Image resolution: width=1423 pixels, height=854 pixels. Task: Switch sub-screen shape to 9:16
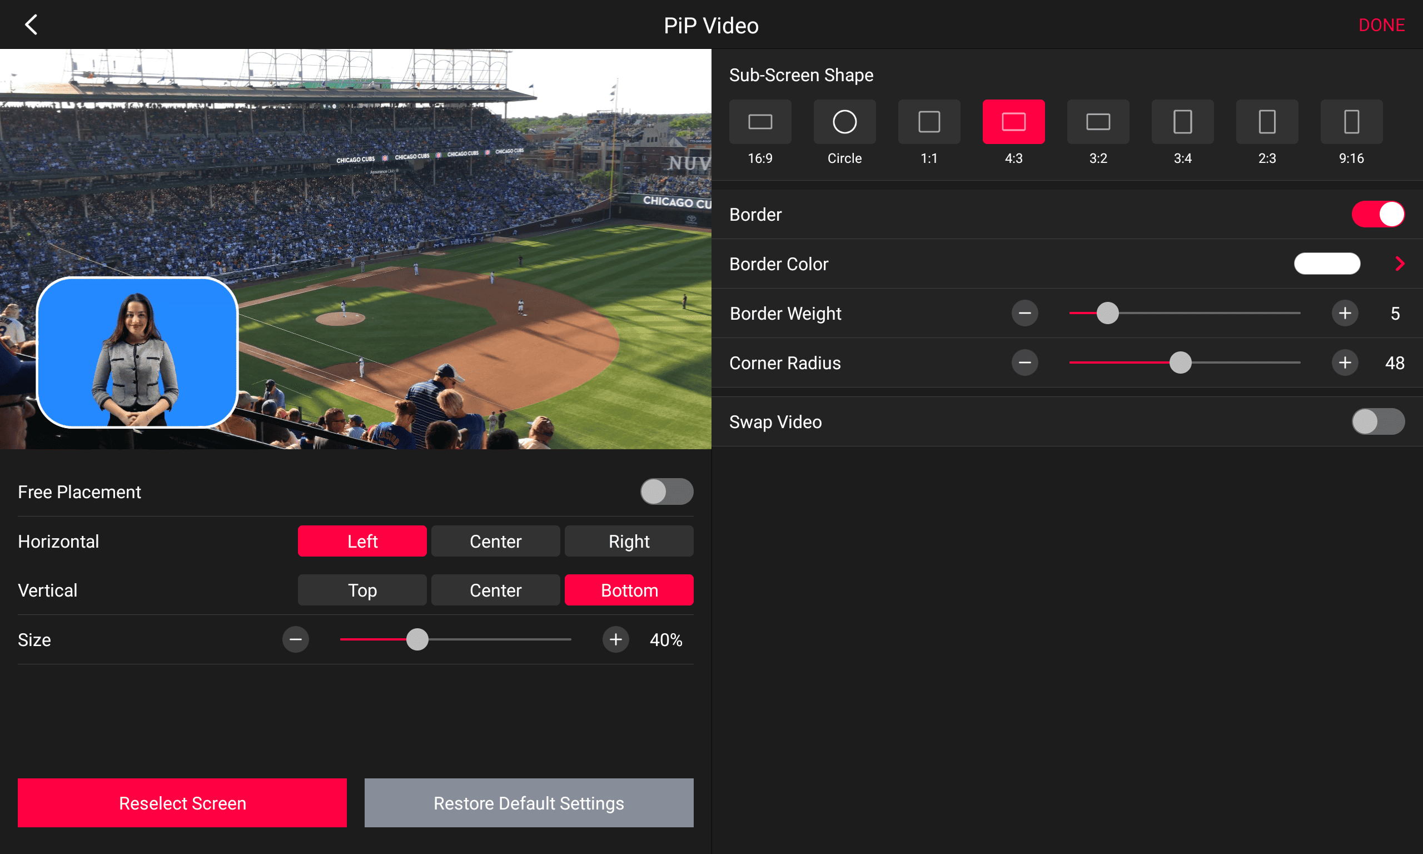tap(1351, 122)
